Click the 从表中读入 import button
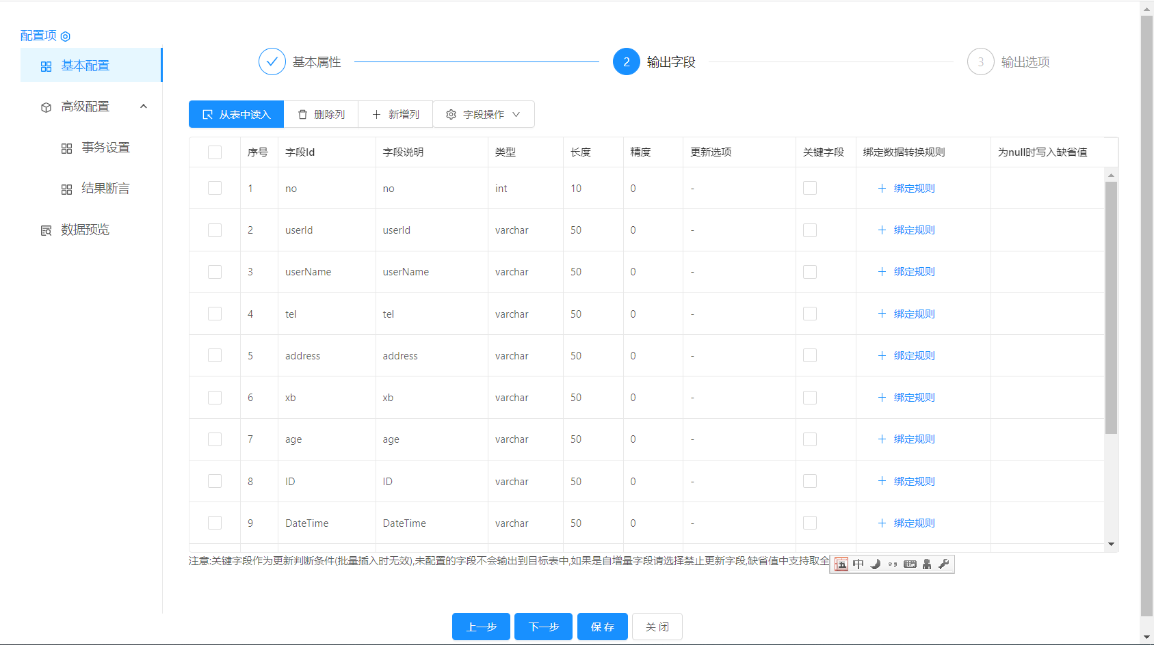The width and height of the screenshot is (1154, 645). tap(236, 115)
